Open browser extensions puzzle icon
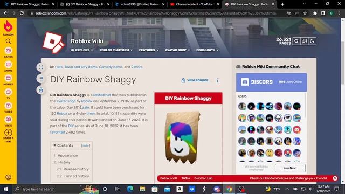 point(315,13)
